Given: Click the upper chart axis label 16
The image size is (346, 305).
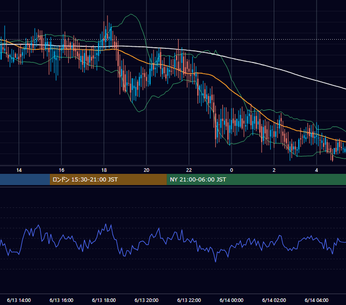Looking at the screenshot, I should click(62, 170).
